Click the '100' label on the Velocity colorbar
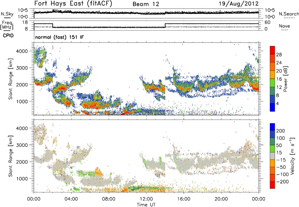The width and height of the screenshot is (299, 207). click(281, 138)
